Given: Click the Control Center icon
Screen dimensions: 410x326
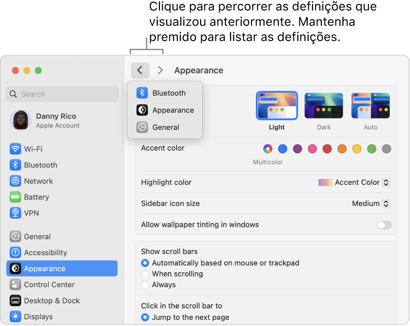Looking at the screenshot, I should pyautogui.click(x=15, y=285).
